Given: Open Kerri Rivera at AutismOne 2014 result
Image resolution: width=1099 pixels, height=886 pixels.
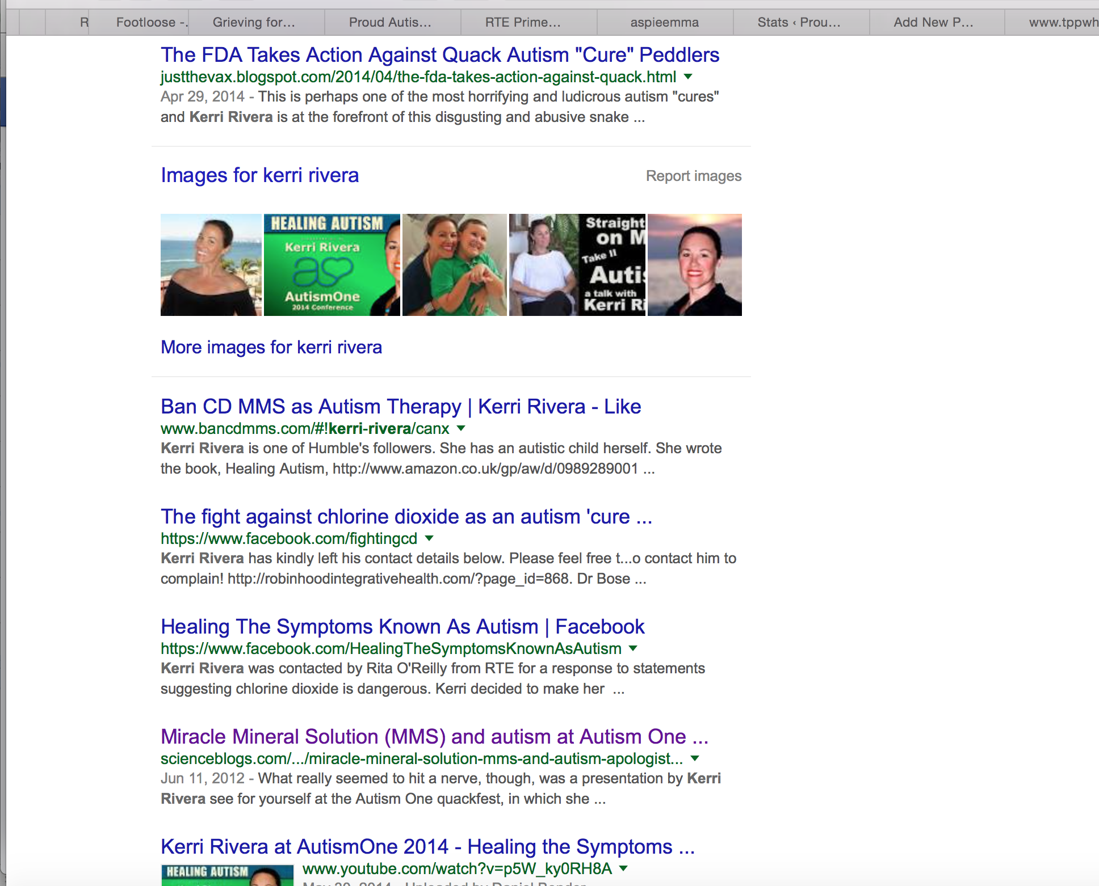Looking at the screenshot, I should click(x=427, y=847).
